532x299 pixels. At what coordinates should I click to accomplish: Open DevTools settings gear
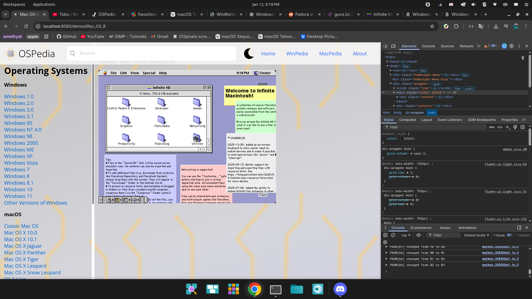pos(511,46)
